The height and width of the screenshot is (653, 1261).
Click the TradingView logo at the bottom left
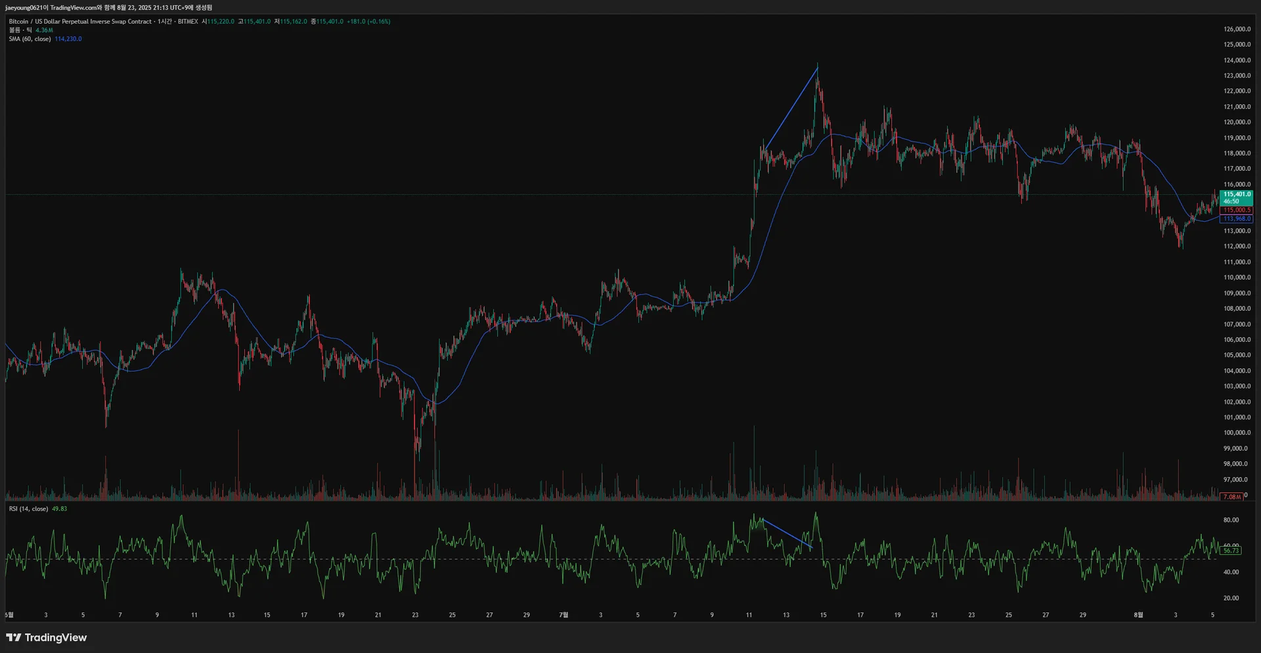(46, 637)
